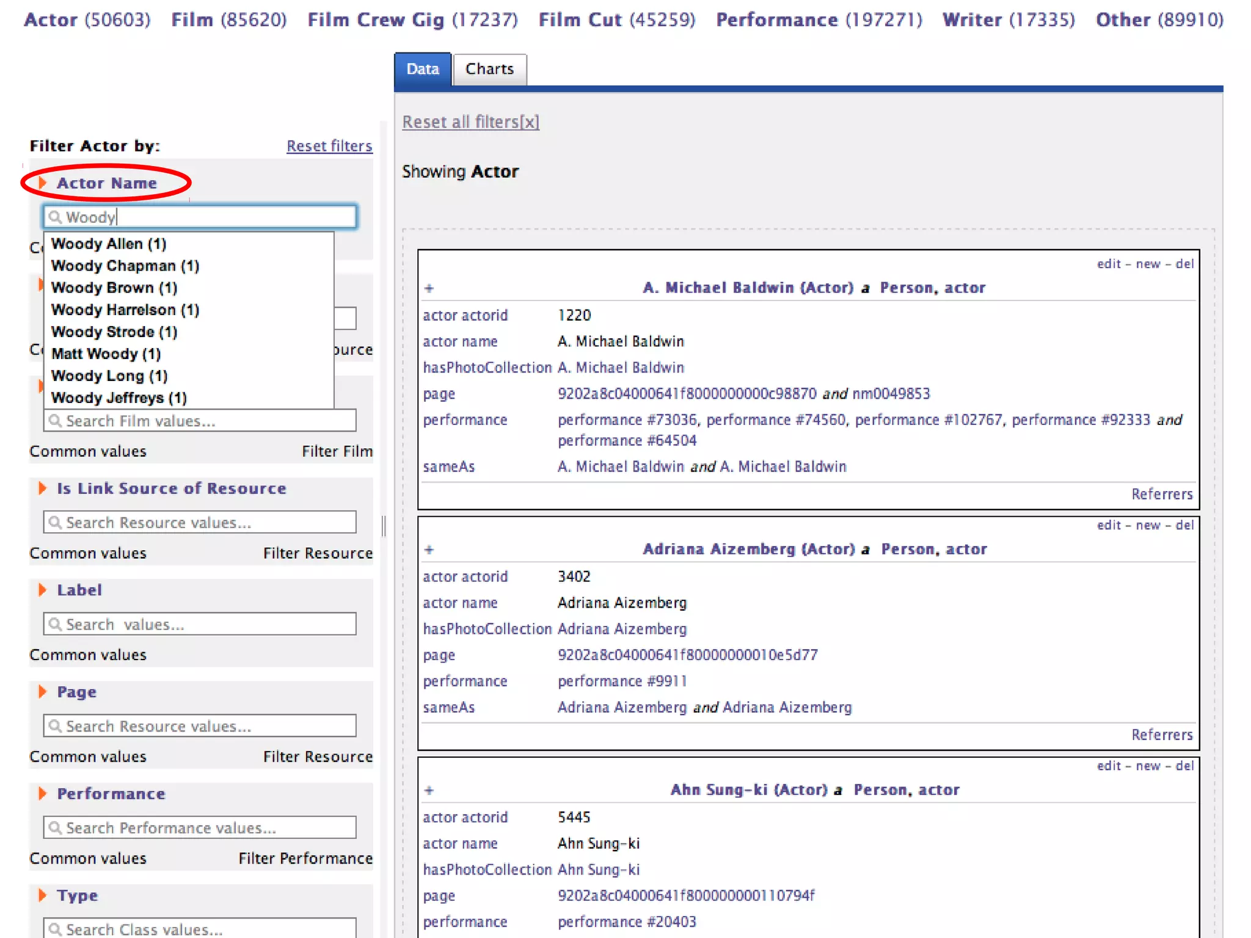Click the Actor Name orange triangle
Screen dimensions: 1251x938
(42, 183)
